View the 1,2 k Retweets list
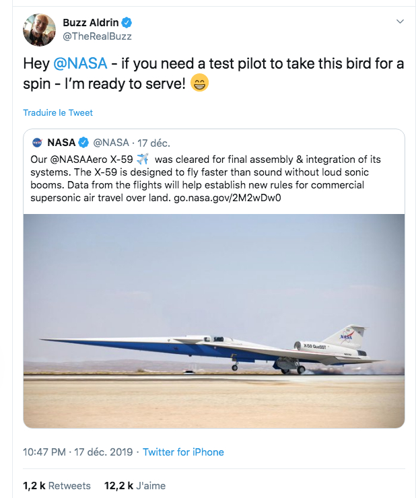416x498 pixels. (57, 485)
